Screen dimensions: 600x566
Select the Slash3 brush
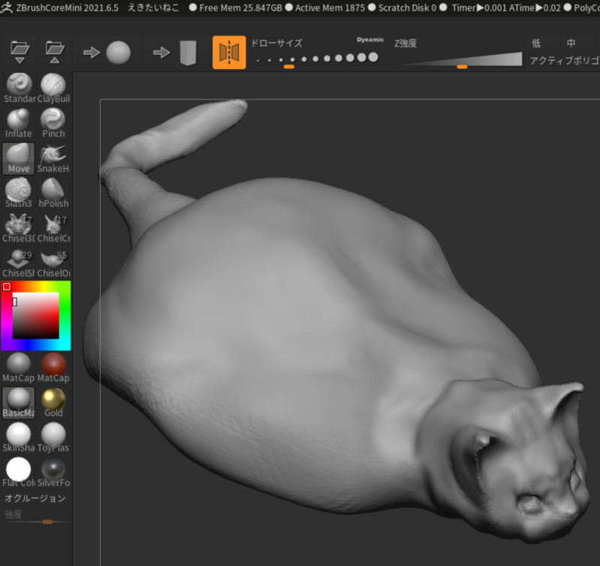click(x=18, y=193)
